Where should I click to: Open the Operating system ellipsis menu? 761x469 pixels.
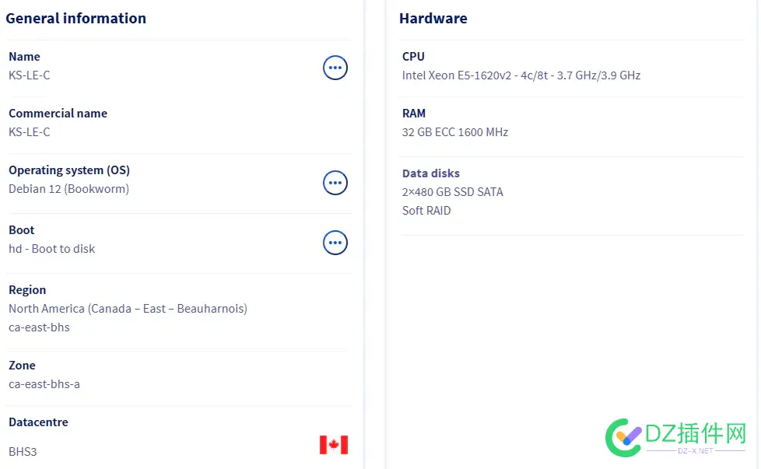click(x=335, y=183)
